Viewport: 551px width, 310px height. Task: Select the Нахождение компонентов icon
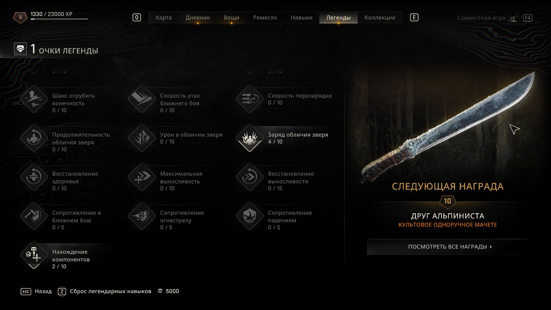(34, 255)
